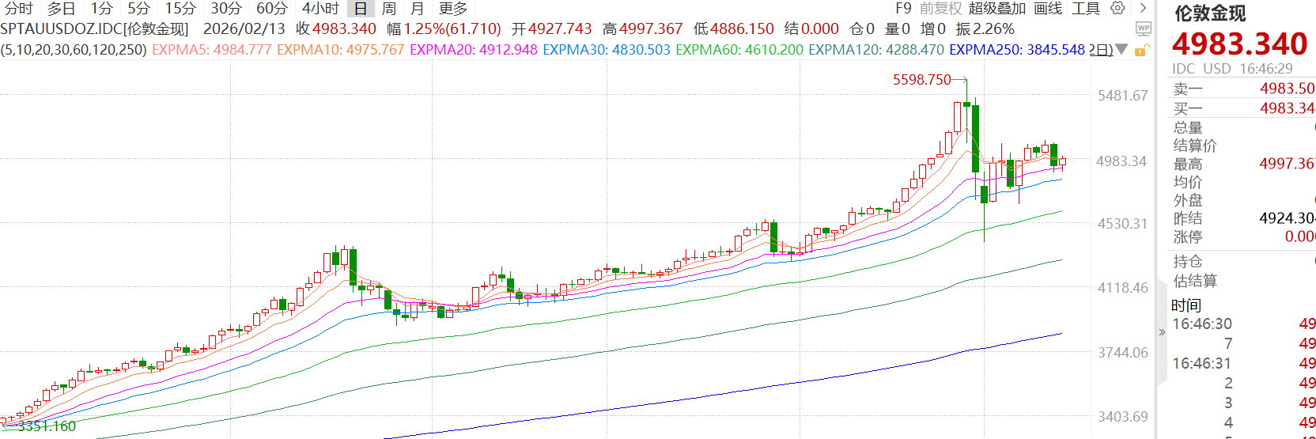1316x439 pixels.
Task: Click the 16:46:30 tick row
Action: point(1242,324)
